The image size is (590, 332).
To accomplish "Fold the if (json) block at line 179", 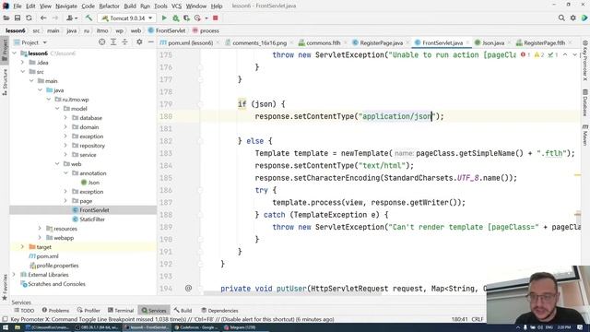I will (201, 104).
